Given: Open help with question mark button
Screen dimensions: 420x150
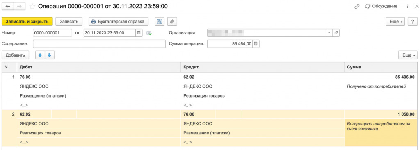Looking at the screenshot, I should pyautogui.click(x=413, y=22).
